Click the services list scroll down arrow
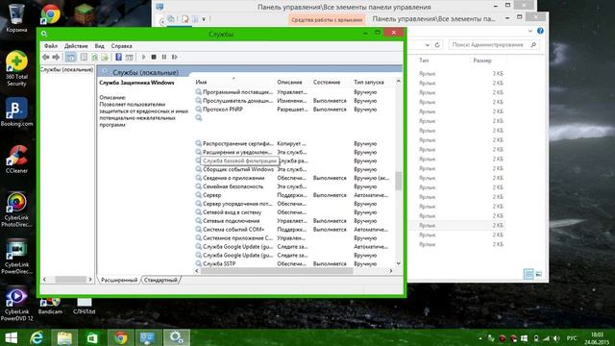Viewport: 615px width, 346px height. (399, 263)
